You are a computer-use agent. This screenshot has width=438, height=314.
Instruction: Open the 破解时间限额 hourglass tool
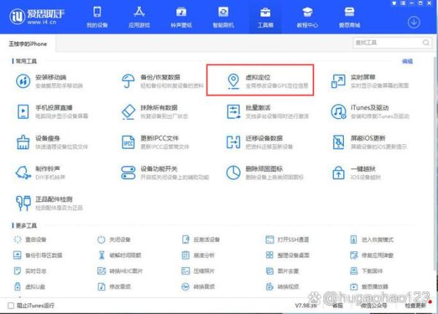coord(119,255)
